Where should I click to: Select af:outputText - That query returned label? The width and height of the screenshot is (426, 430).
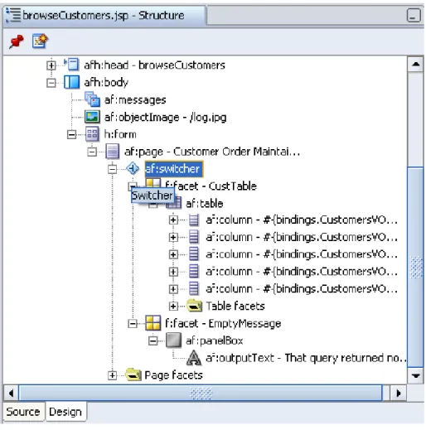pos(306,358)
